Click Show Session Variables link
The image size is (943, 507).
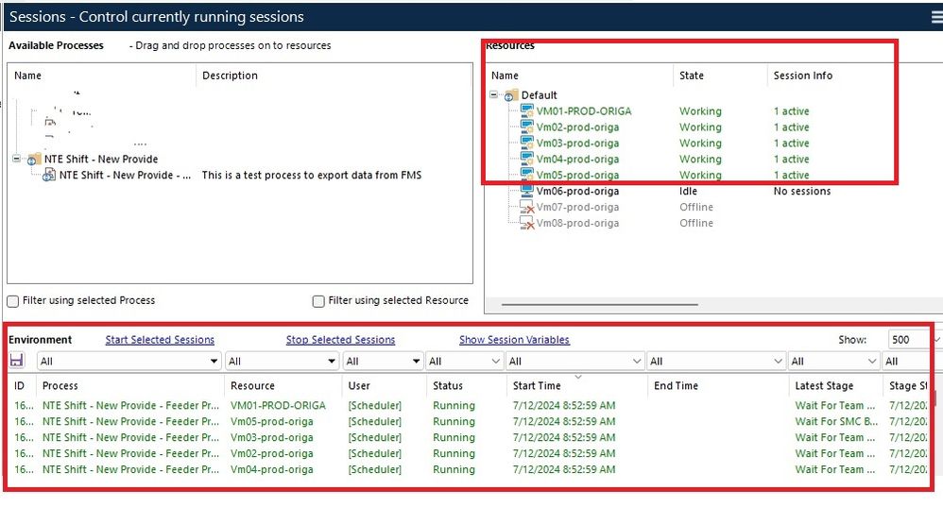click(514, 339)
